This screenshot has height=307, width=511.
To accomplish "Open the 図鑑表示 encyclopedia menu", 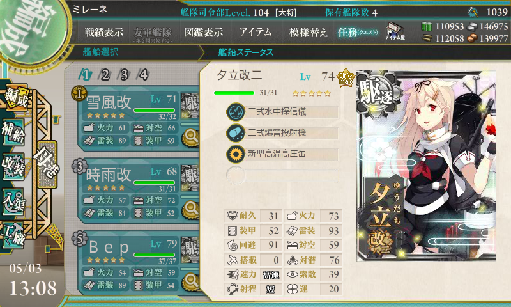I will pos(203,32).
